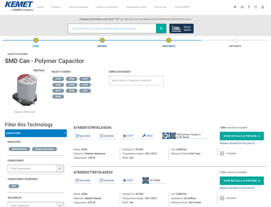
Task: Select series A771
Action: tap(58, 91)
